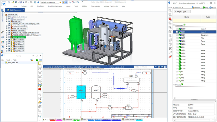Click the orange arrows route icon in Piping toolbar

pos(40,103)
